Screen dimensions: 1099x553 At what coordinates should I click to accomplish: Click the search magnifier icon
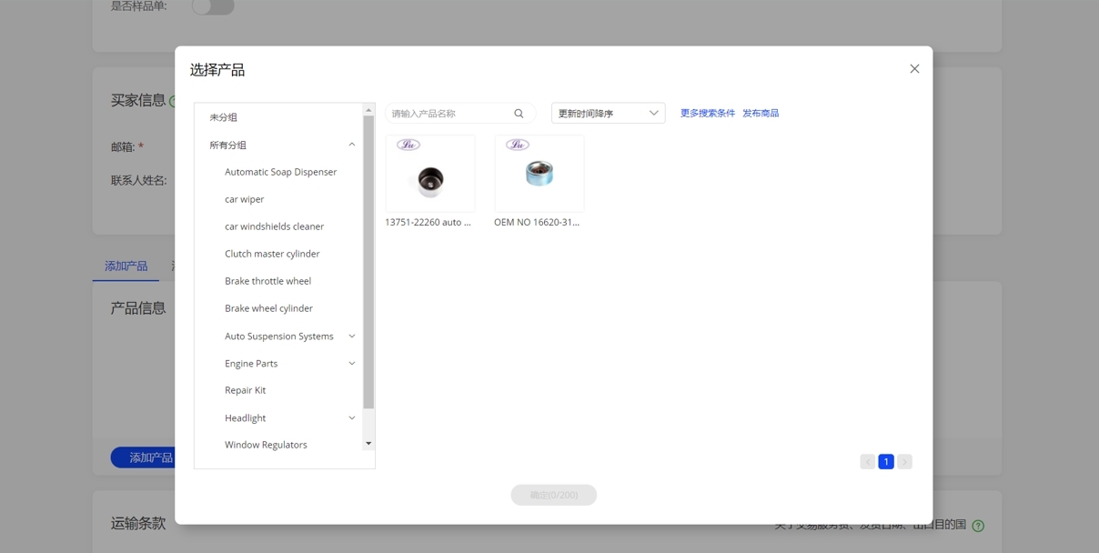[519, 114]
